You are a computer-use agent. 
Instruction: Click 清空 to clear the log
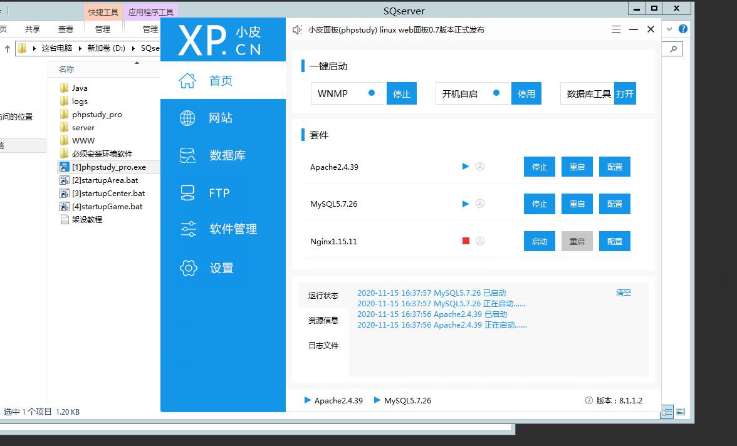pyautogui.click(x=624, y=293)
